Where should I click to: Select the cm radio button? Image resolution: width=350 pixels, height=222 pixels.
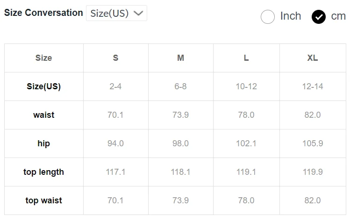click(x=319, y=17)
